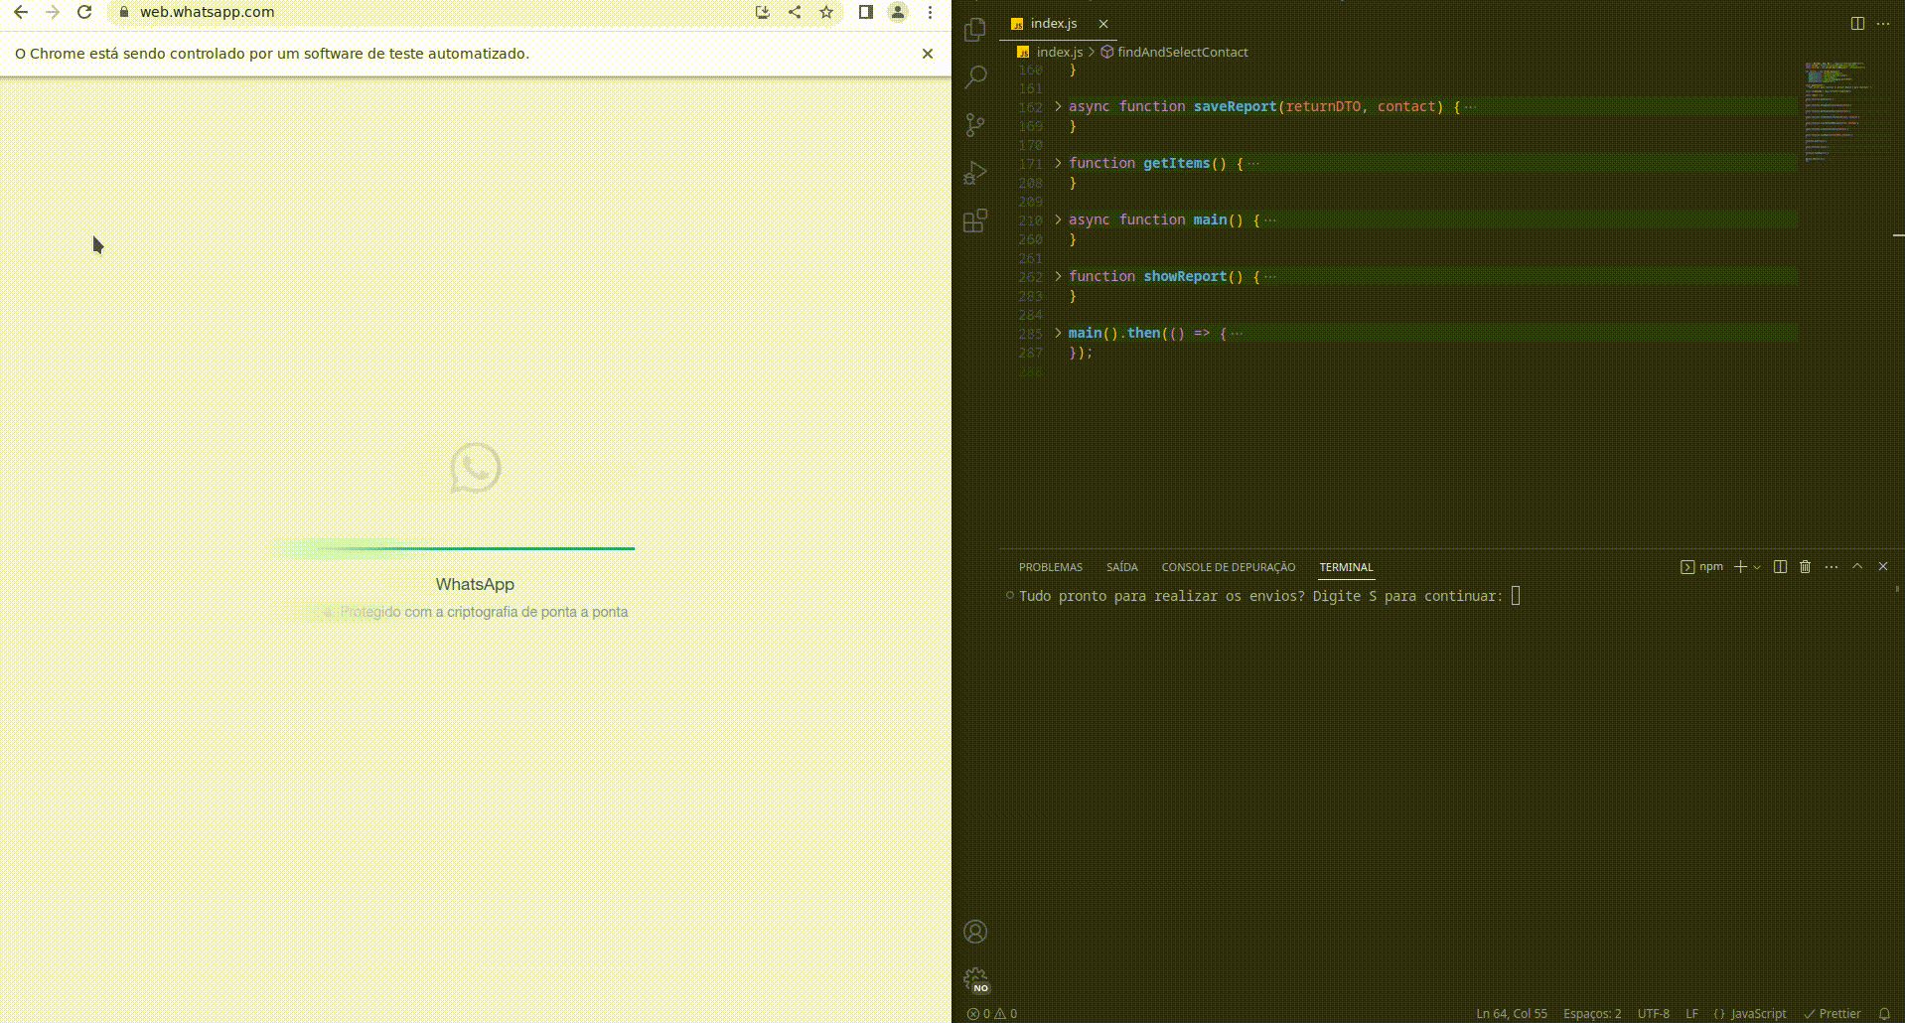Change encoding via UTF-8 status
The height and width of the screenshot is (1023, 1905).
1654,1013
